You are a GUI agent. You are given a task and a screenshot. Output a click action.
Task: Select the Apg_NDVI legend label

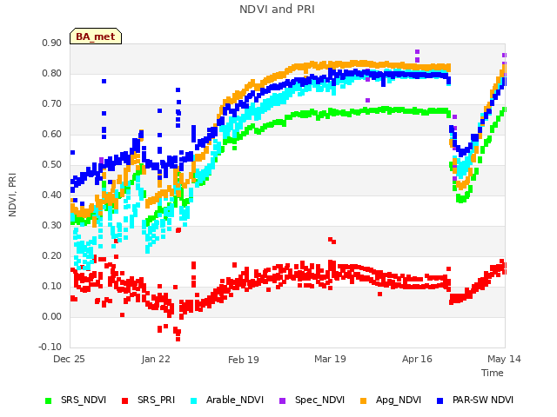pos(399,400)
